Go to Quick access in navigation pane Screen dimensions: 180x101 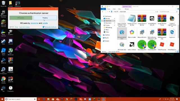pyautogui.click(x=107, y=16)
